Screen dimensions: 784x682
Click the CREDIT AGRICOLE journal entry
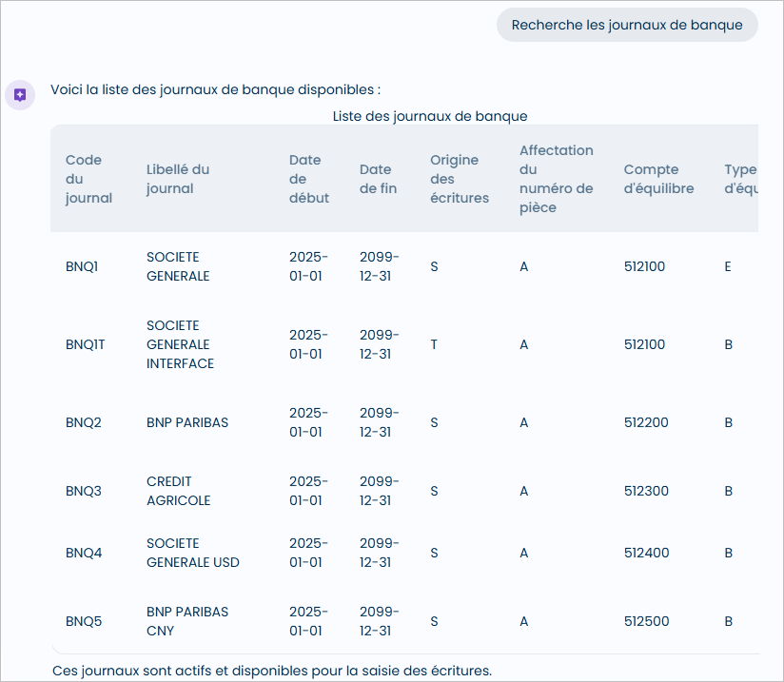(x=179, y=491)
